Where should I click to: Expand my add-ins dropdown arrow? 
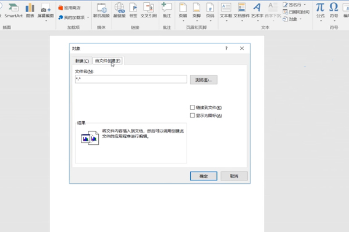coord(88,17)
